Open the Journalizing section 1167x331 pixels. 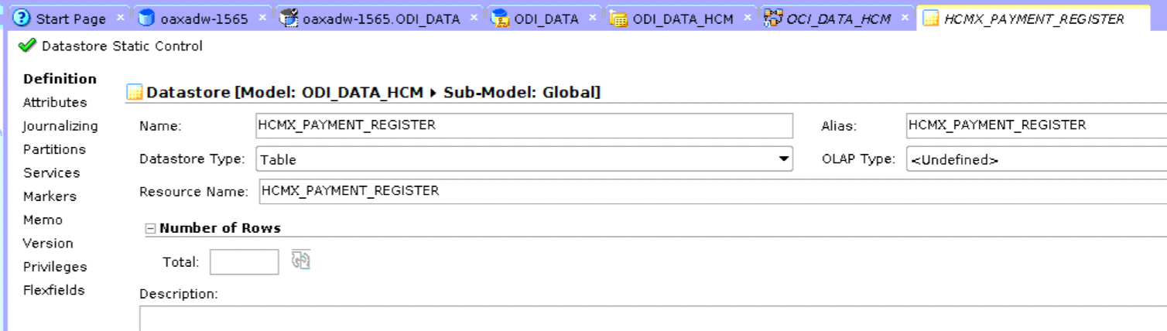(x=60, y=126)
